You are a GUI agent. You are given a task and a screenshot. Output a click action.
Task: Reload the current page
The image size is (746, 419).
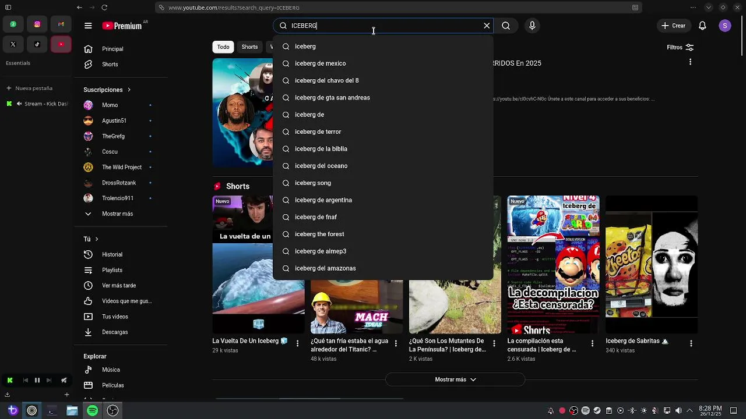(104, 8)
